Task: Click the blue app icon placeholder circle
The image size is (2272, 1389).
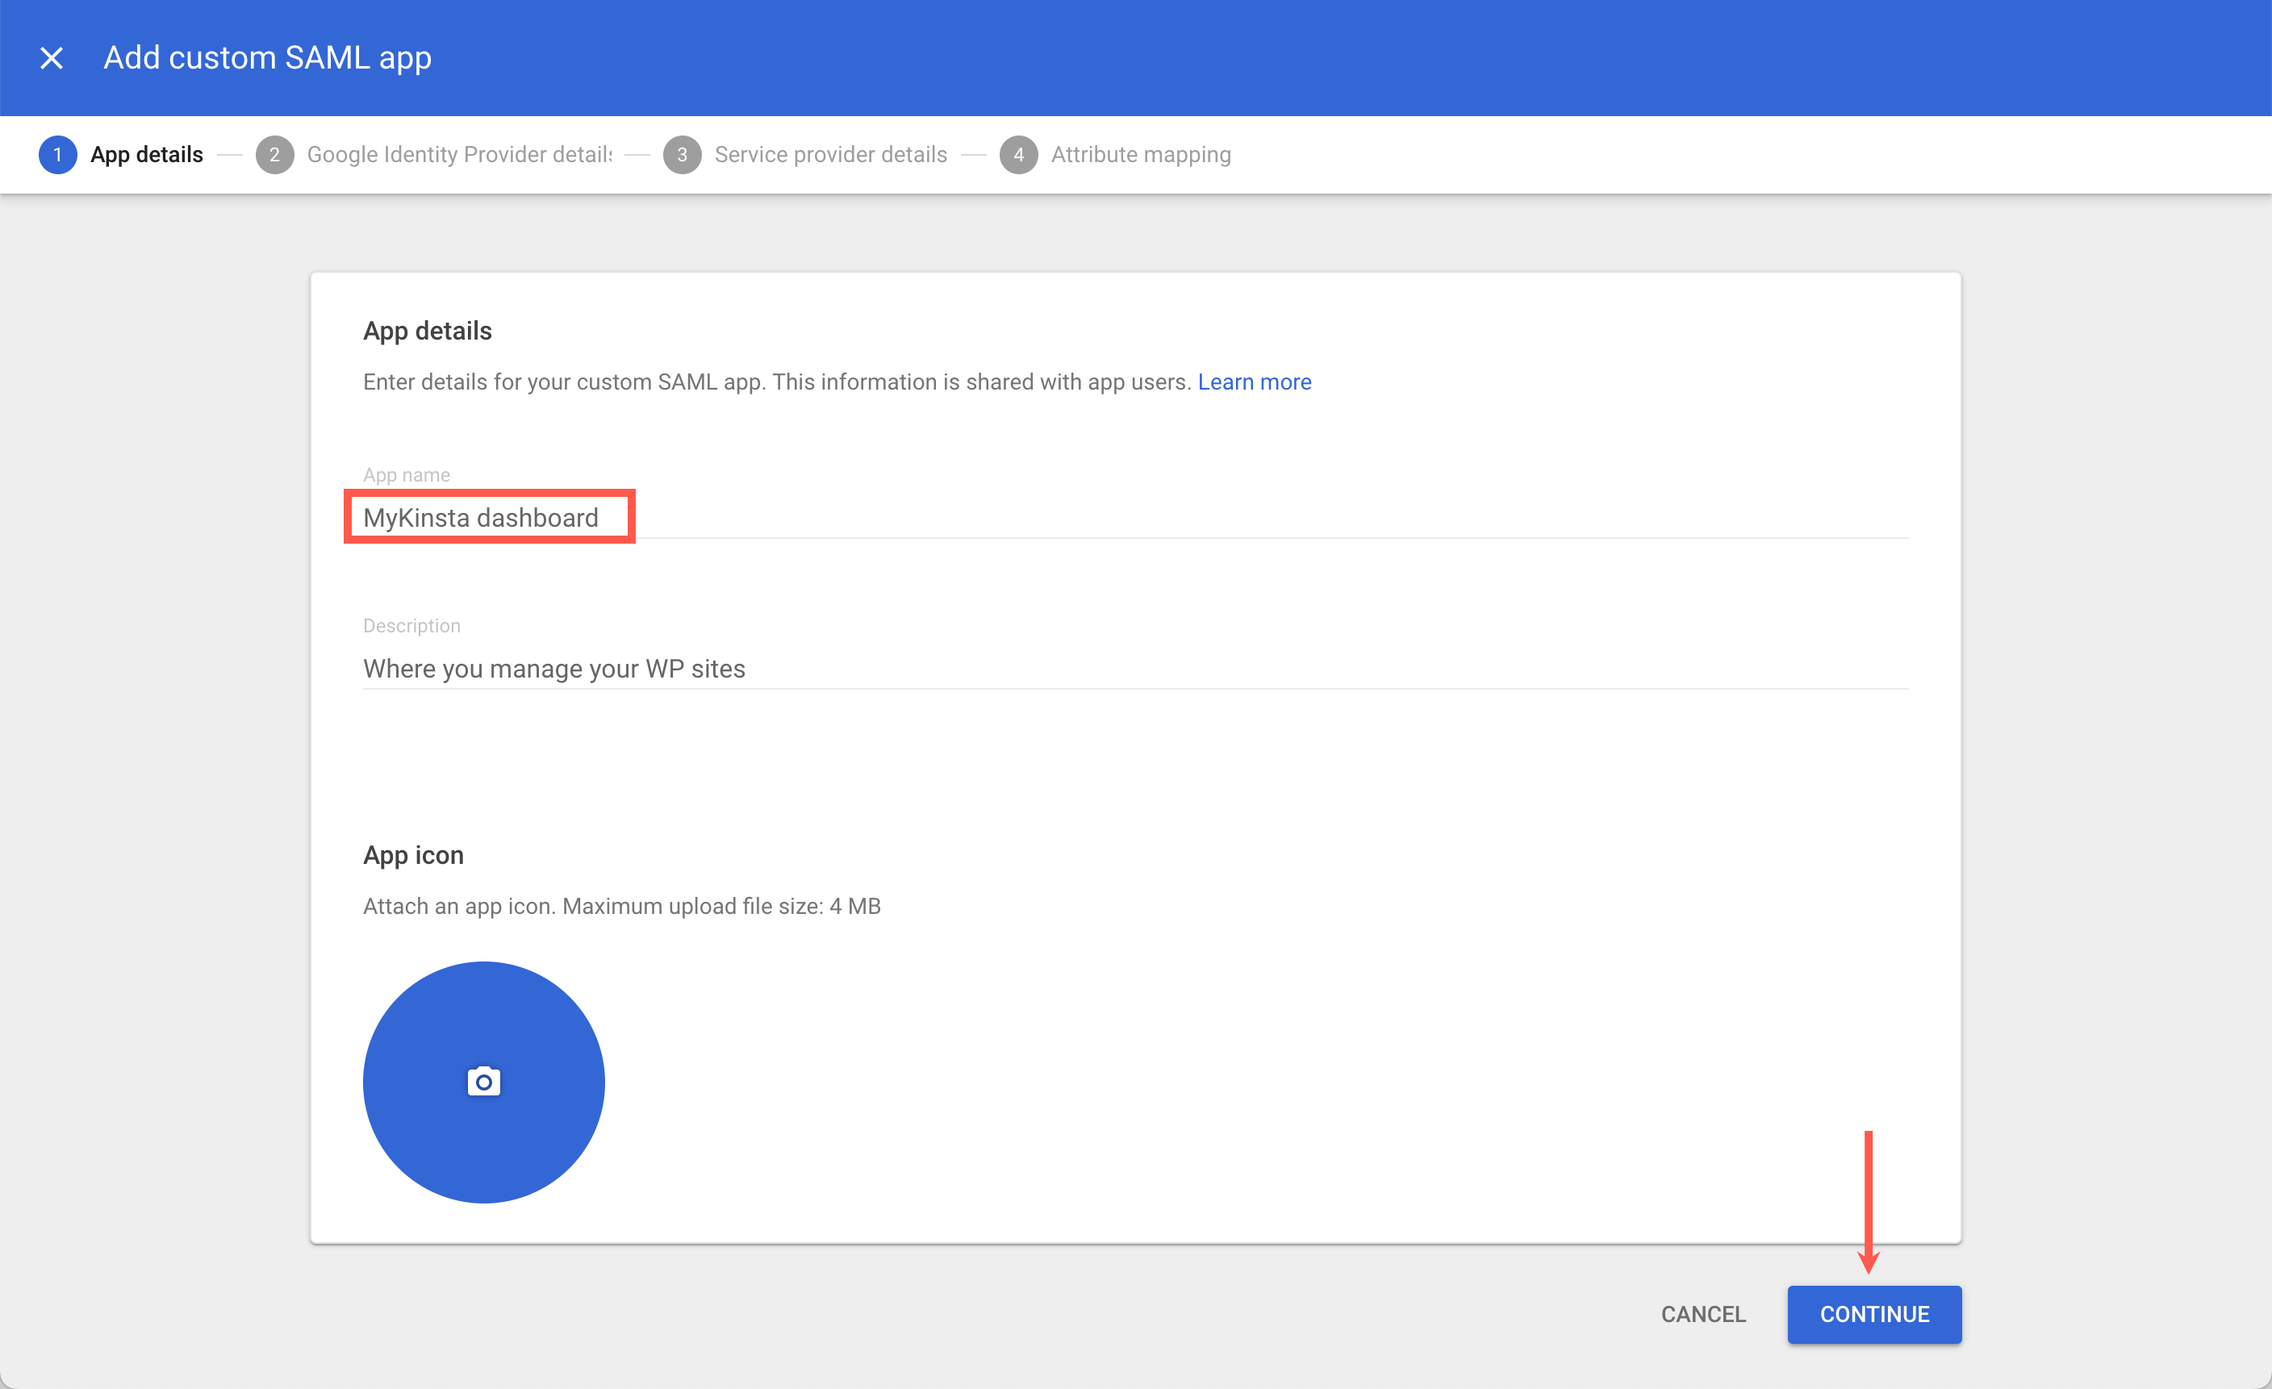Action: click(483, 1082)
